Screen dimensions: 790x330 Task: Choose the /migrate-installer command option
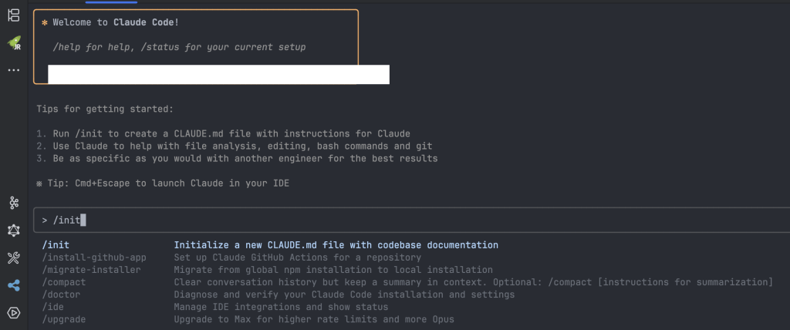(92, 270)
